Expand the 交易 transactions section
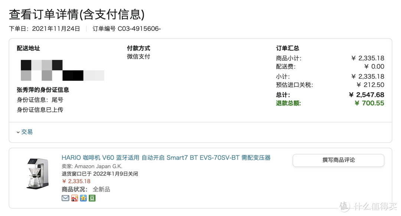401x216 pixels. pyautogui.click(x=25, y=132)
